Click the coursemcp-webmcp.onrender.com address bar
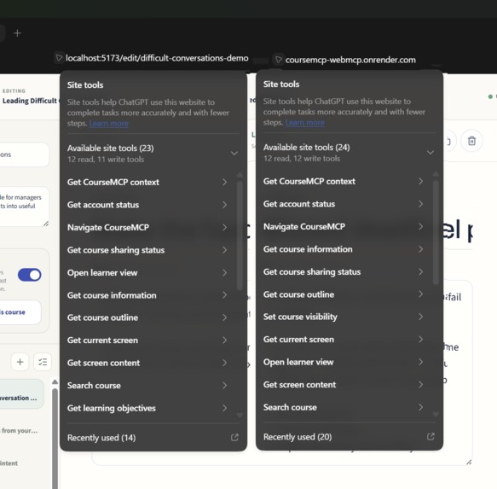The height and width of the screenshot is (489, 497). click(350, 60)
